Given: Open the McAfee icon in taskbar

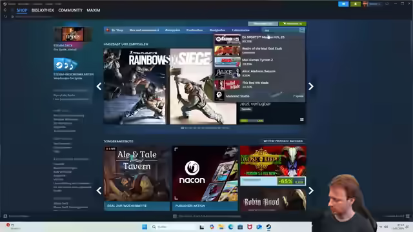Looking at the screenshot, I should (x=250, y=227).
